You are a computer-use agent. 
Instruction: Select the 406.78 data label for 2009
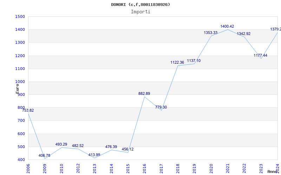(x=44, y=155)
